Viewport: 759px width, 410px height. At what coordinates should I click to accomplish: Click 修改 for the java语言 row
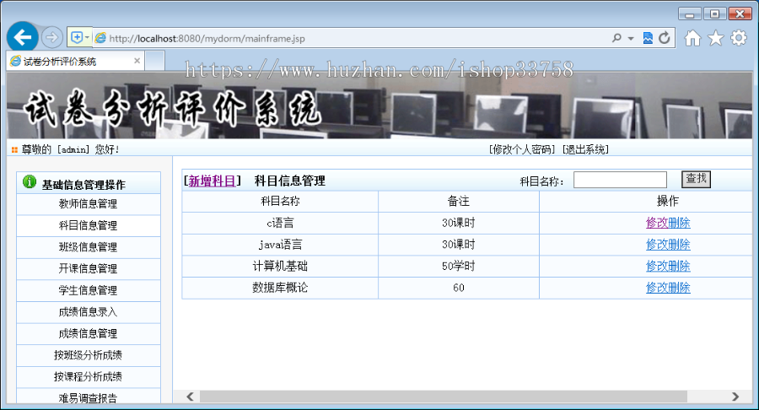(657, 245)
